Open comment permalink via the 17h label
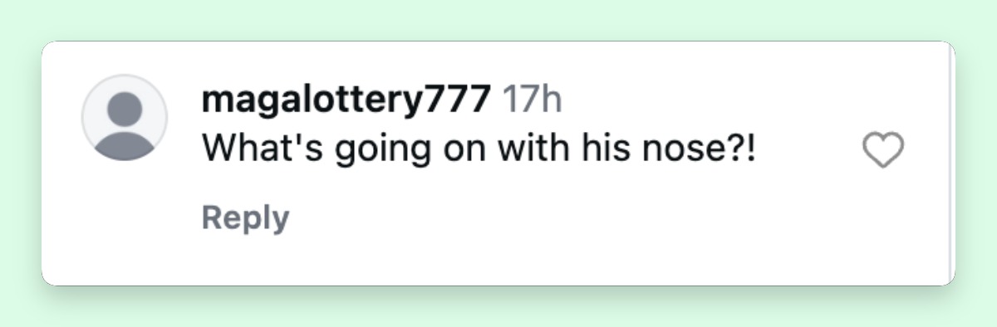The width and height of the screenshot is (997, 327). (x=533, y=100)
